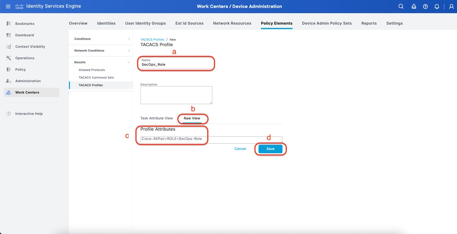
Task: Click the Conditions section label
Action: pos(82,39)
